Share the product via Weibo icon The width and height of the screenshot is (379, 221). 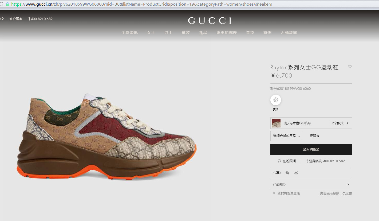click(x=296, y=173)
